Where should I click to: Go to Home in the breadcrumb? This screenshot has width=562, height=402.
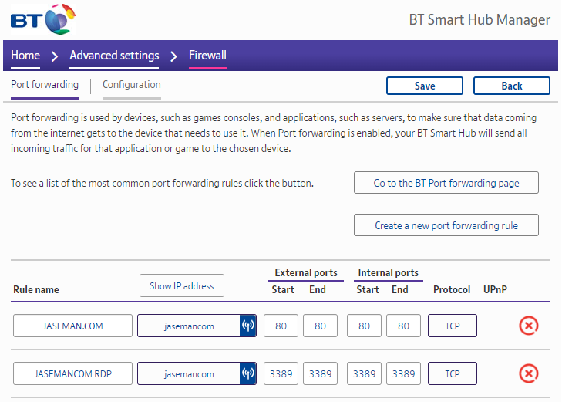[x=25, y=56]
